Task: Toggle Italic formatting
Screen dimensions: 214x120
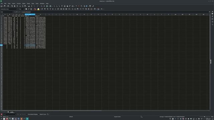Action: pyautogui.click(x=29, y=9)
